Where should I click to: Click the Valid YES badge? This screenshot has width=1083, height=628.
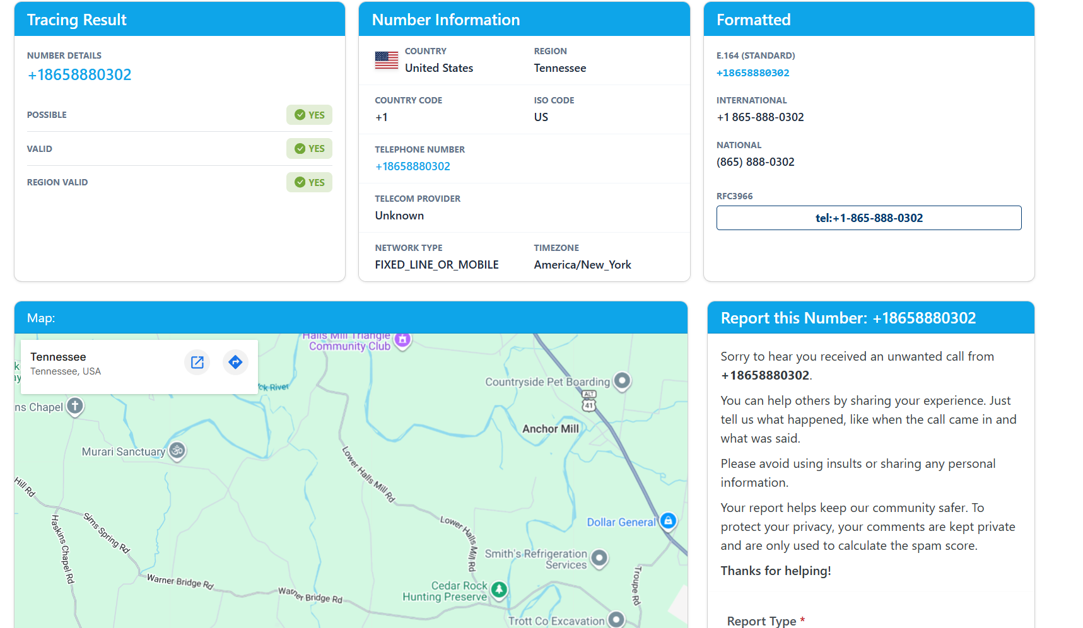309,149
